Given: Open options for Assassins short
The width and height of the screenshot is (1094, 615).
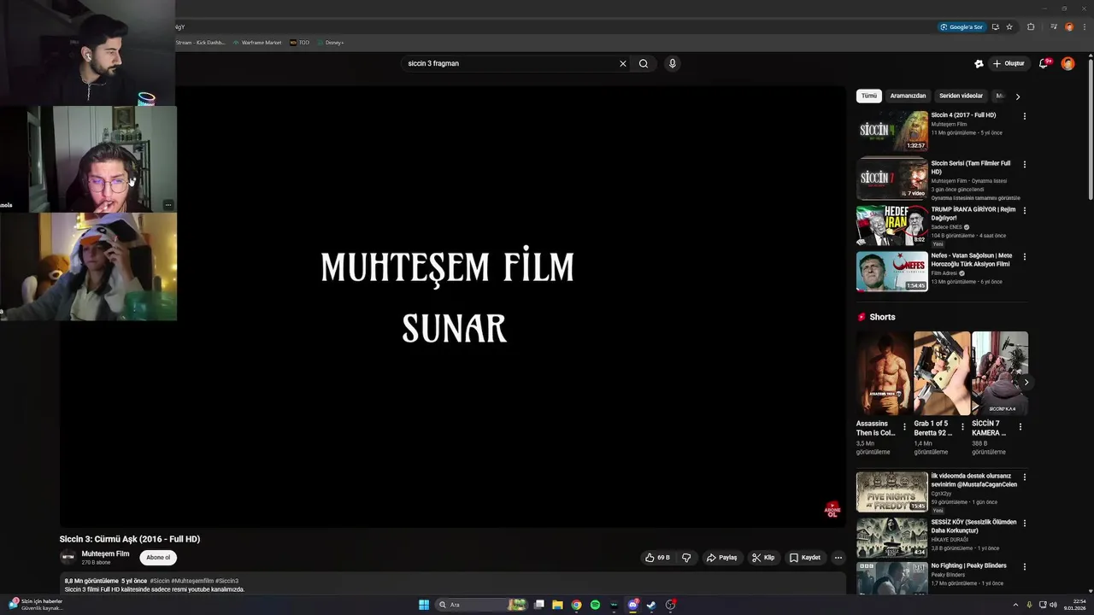Looking at the screenshot, I should coord(904,426).
